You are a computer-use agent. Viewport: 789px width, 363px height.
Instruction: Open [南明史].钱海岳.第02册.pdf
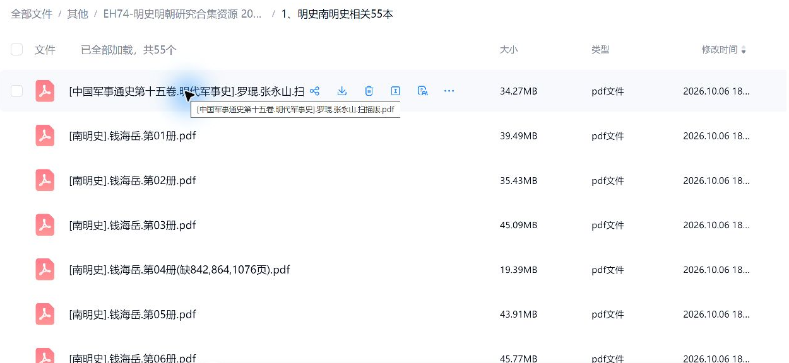tap(133, 180)
